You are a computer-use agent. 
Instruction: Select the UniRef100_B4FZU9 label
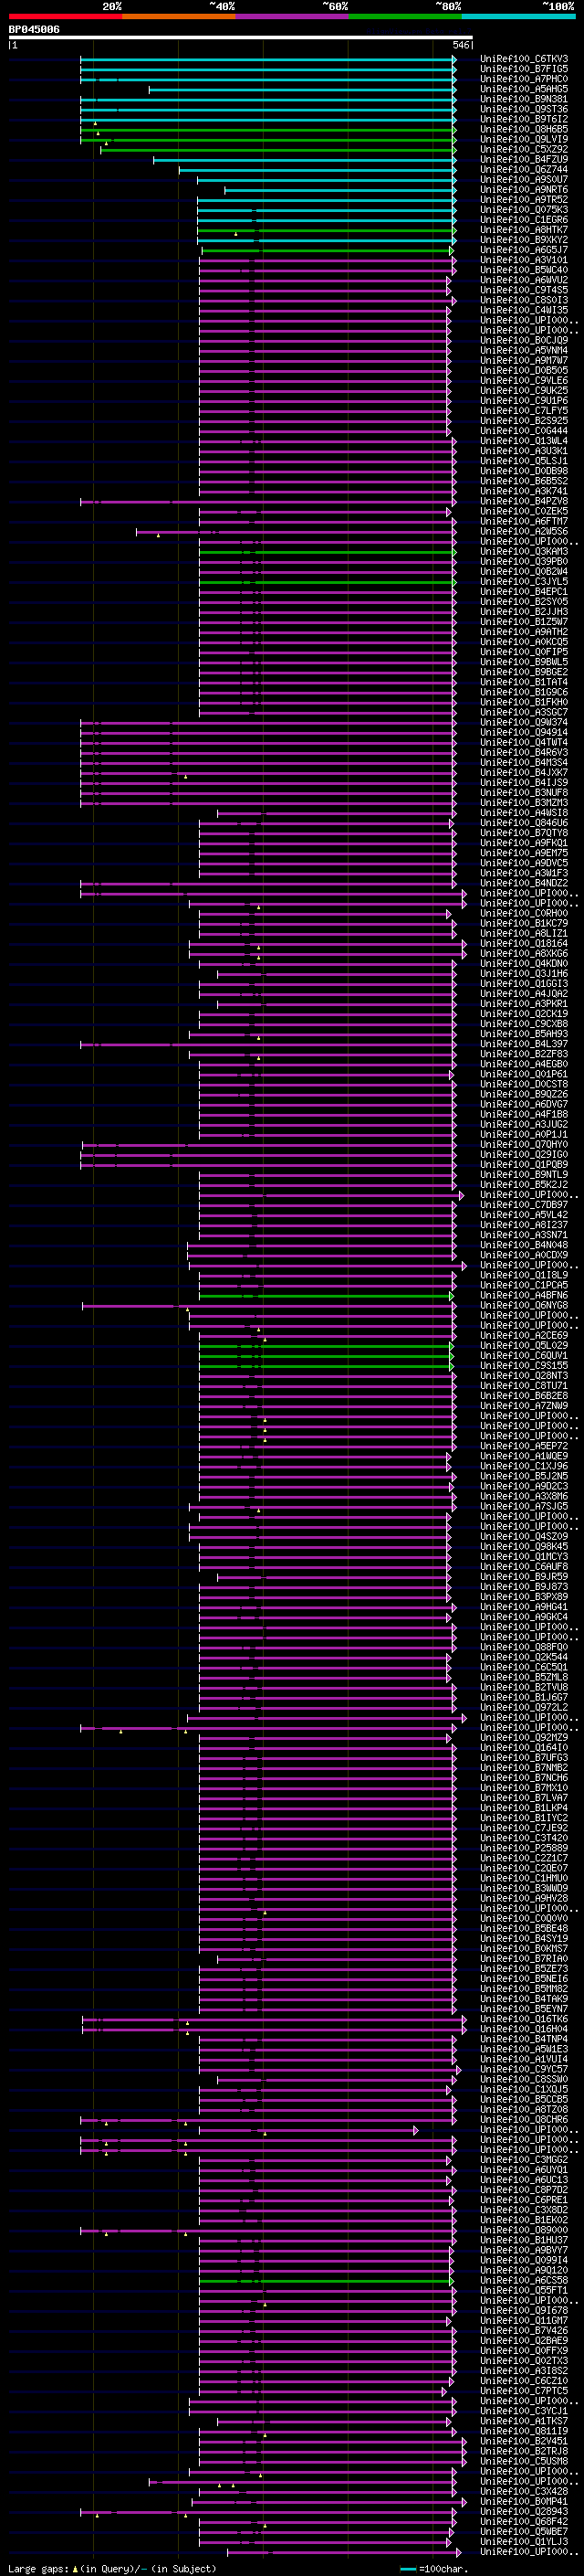coord(524,159)
